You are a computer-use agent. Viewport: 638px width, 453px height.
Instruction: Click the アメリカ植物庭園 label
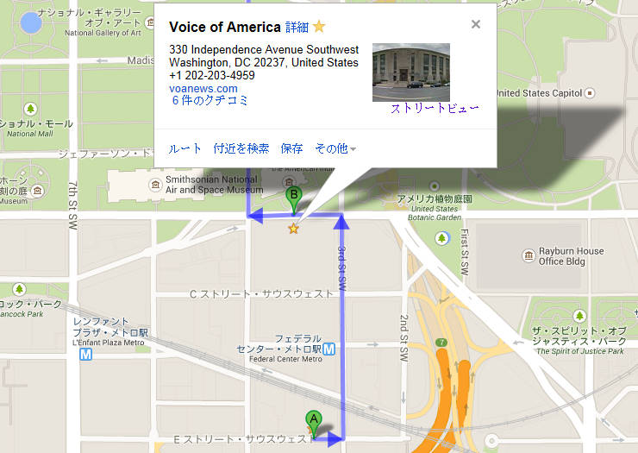(435, 198)
